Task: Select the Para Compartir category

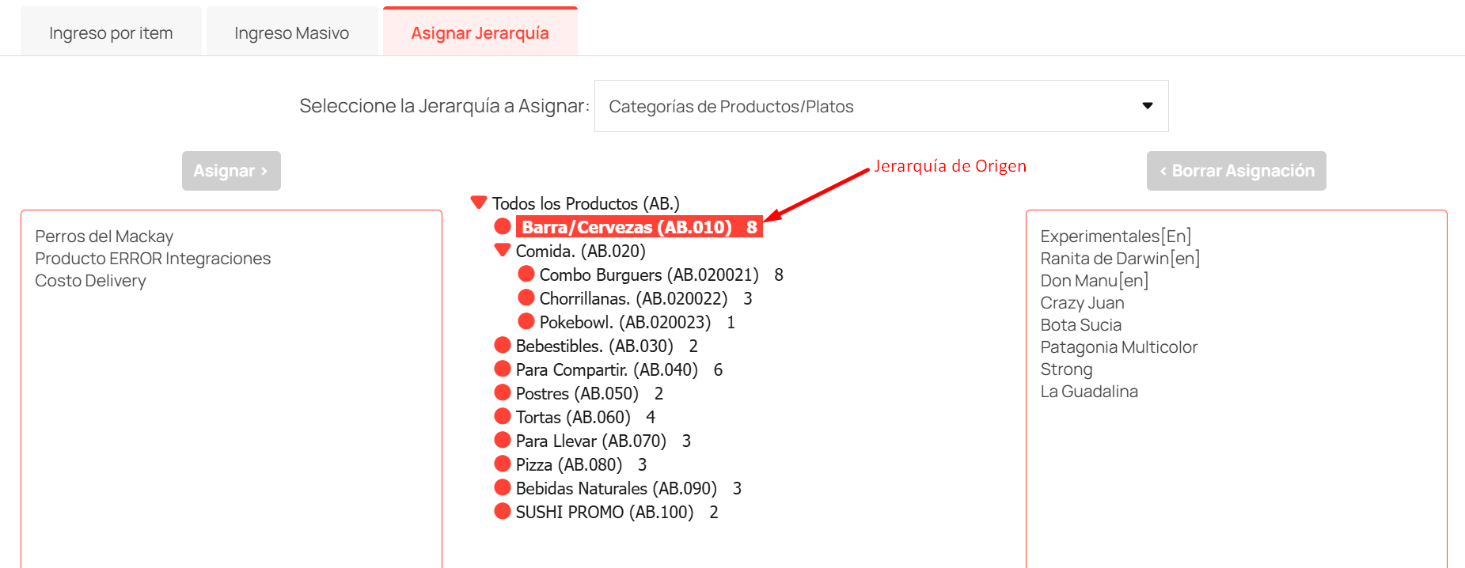Action: [606, 369]
